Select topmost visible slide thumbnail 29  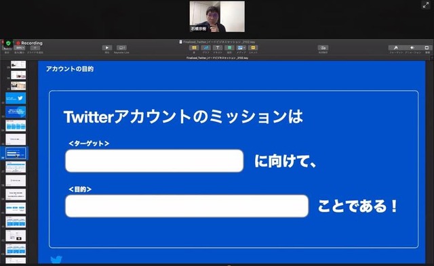(x=18, y=64)
